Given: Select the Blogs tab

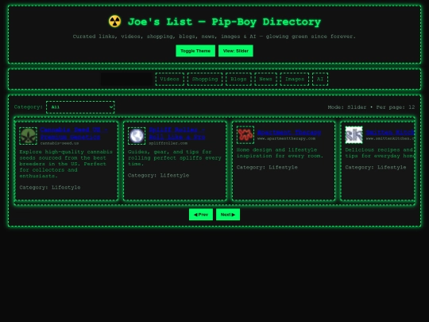Looking at the screenshot, I should [238, 80].
